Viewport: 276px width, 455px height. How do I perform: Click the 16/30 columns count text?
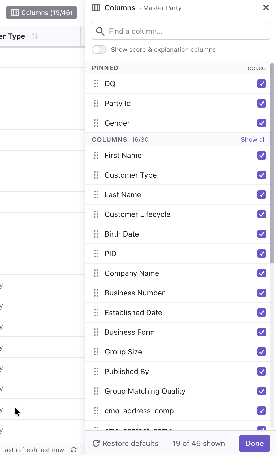pyautogui.click(x=140, y=140)
